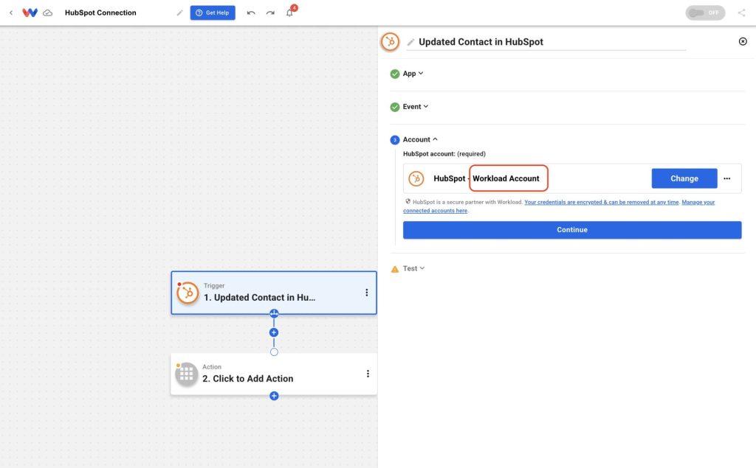The image size is (756, 468).
Task: Go back using the left arrow
Action: (11, 13)
